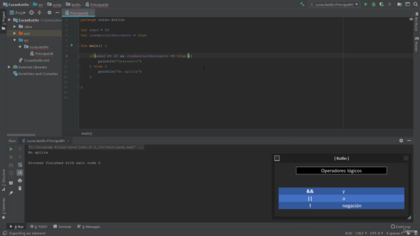Expand External Libraries node
The image size is (420, 236).
click(x=9, y=67)
